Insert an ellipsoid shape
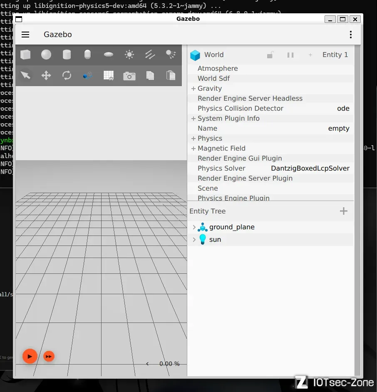 tap(109, 55)
